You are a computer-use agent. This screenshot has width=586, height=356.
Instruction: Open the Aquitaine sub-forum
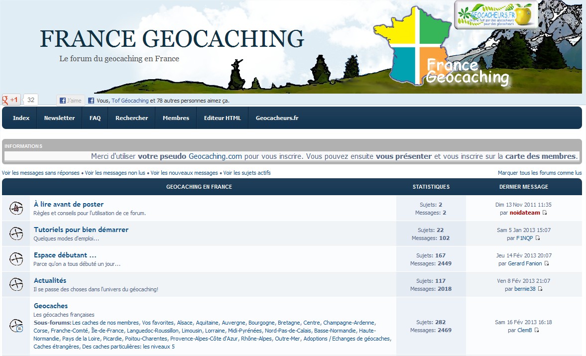click(207, 323)
